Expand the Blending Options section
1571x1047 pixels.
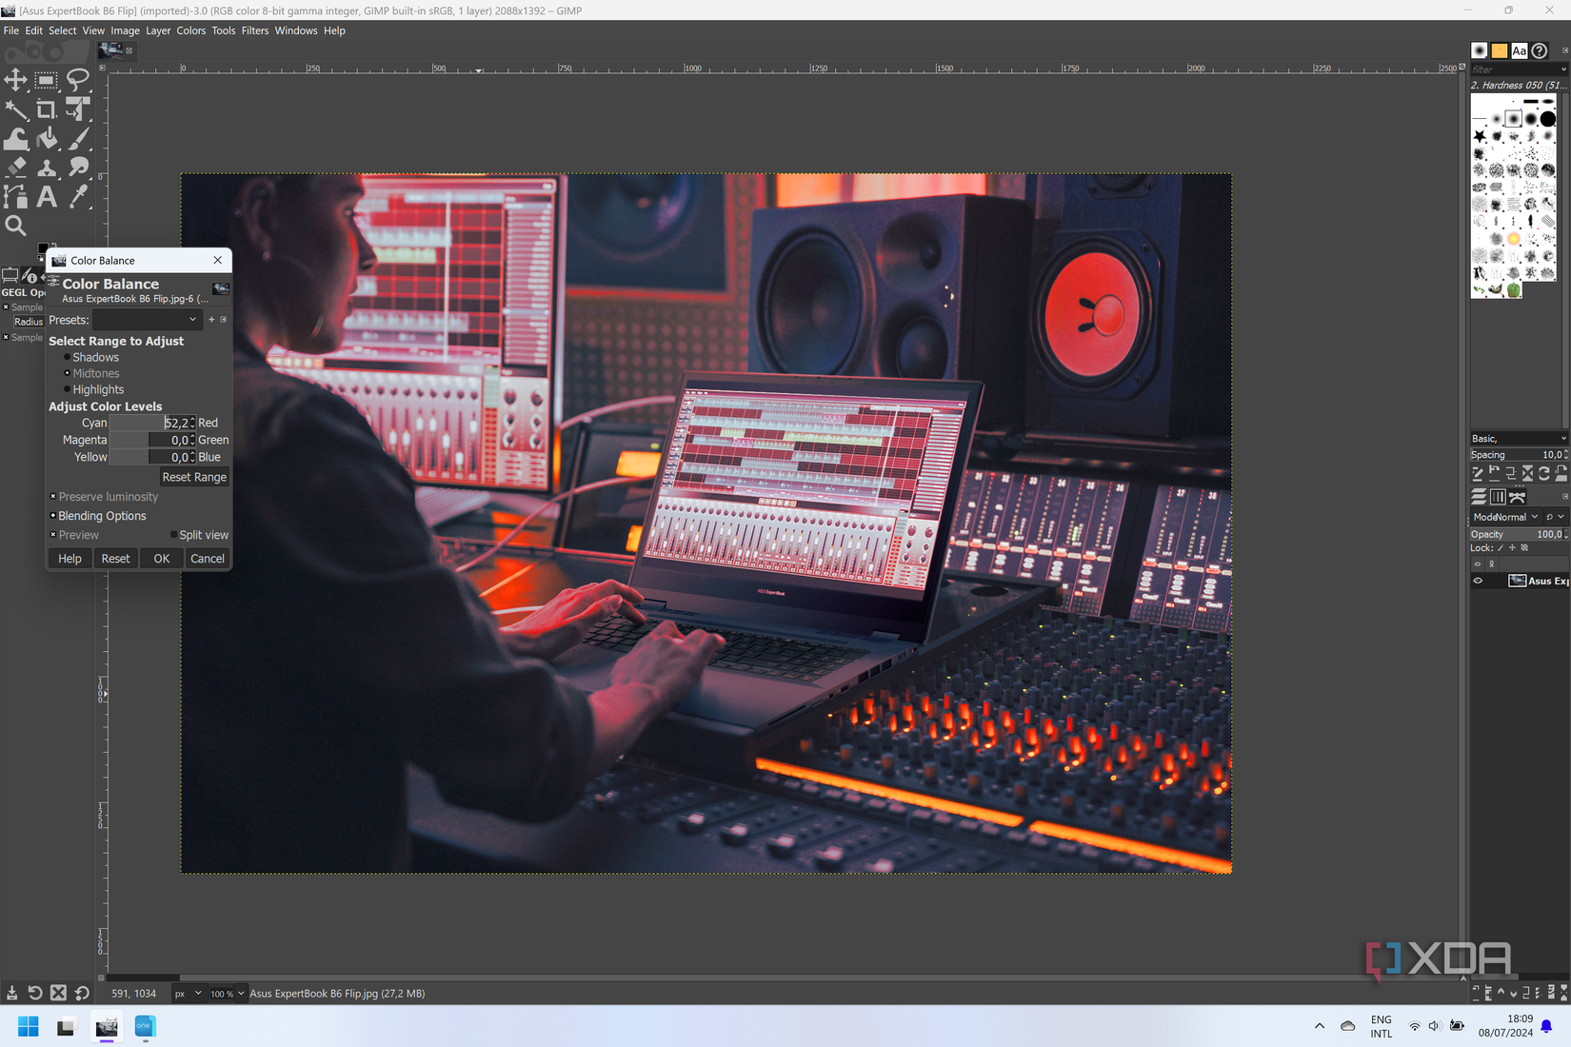(53, 516)
